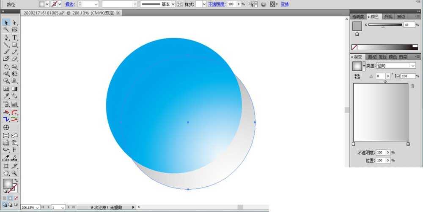
Task: Choose the Type tool
Action: [14, 38]
